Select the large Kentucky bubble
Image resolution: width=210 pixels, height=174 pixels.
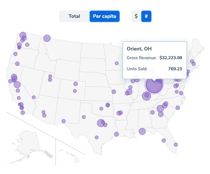click(x=146, y=96)
